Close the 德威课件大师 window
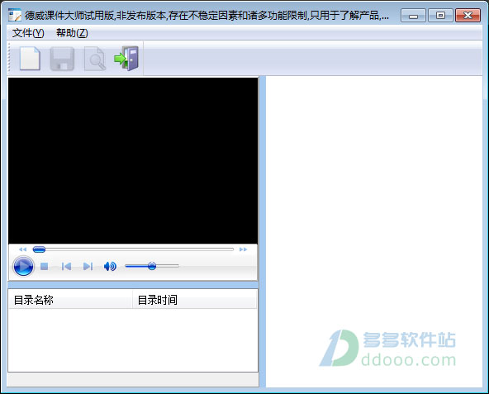This screenshot has height=394, width=489. pos(468,16)
